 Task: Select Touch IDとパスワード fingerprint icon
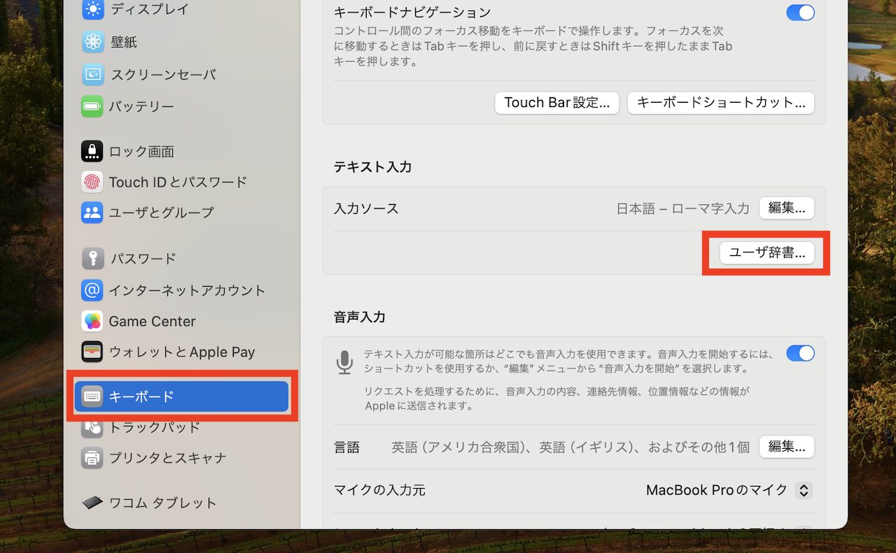coord(92,182)
